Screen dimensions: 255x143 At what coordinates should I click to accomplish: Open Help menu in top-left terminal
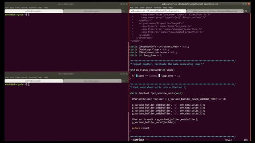click(x=46, y=8)
